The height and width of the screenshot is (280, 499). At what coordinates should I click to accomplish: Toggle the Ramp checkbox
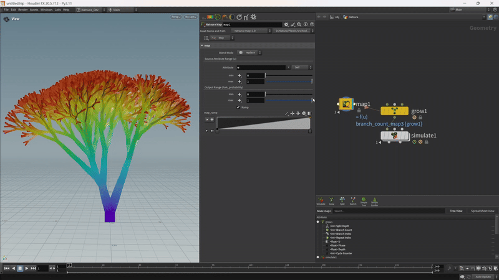pos(238,107)
